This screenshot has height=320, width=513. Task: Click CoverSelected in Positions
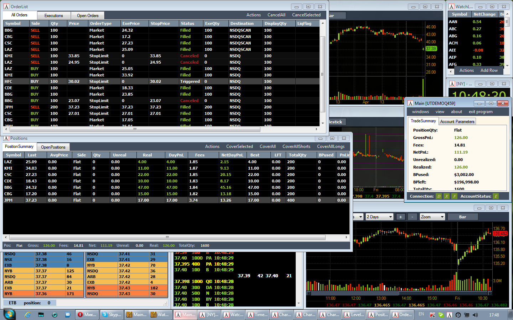(x=239, y=146)
